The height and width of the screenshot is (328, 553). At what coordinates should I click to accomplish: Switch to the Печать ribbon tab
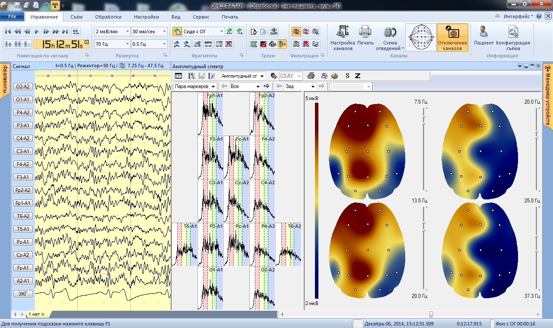(230, 17)
